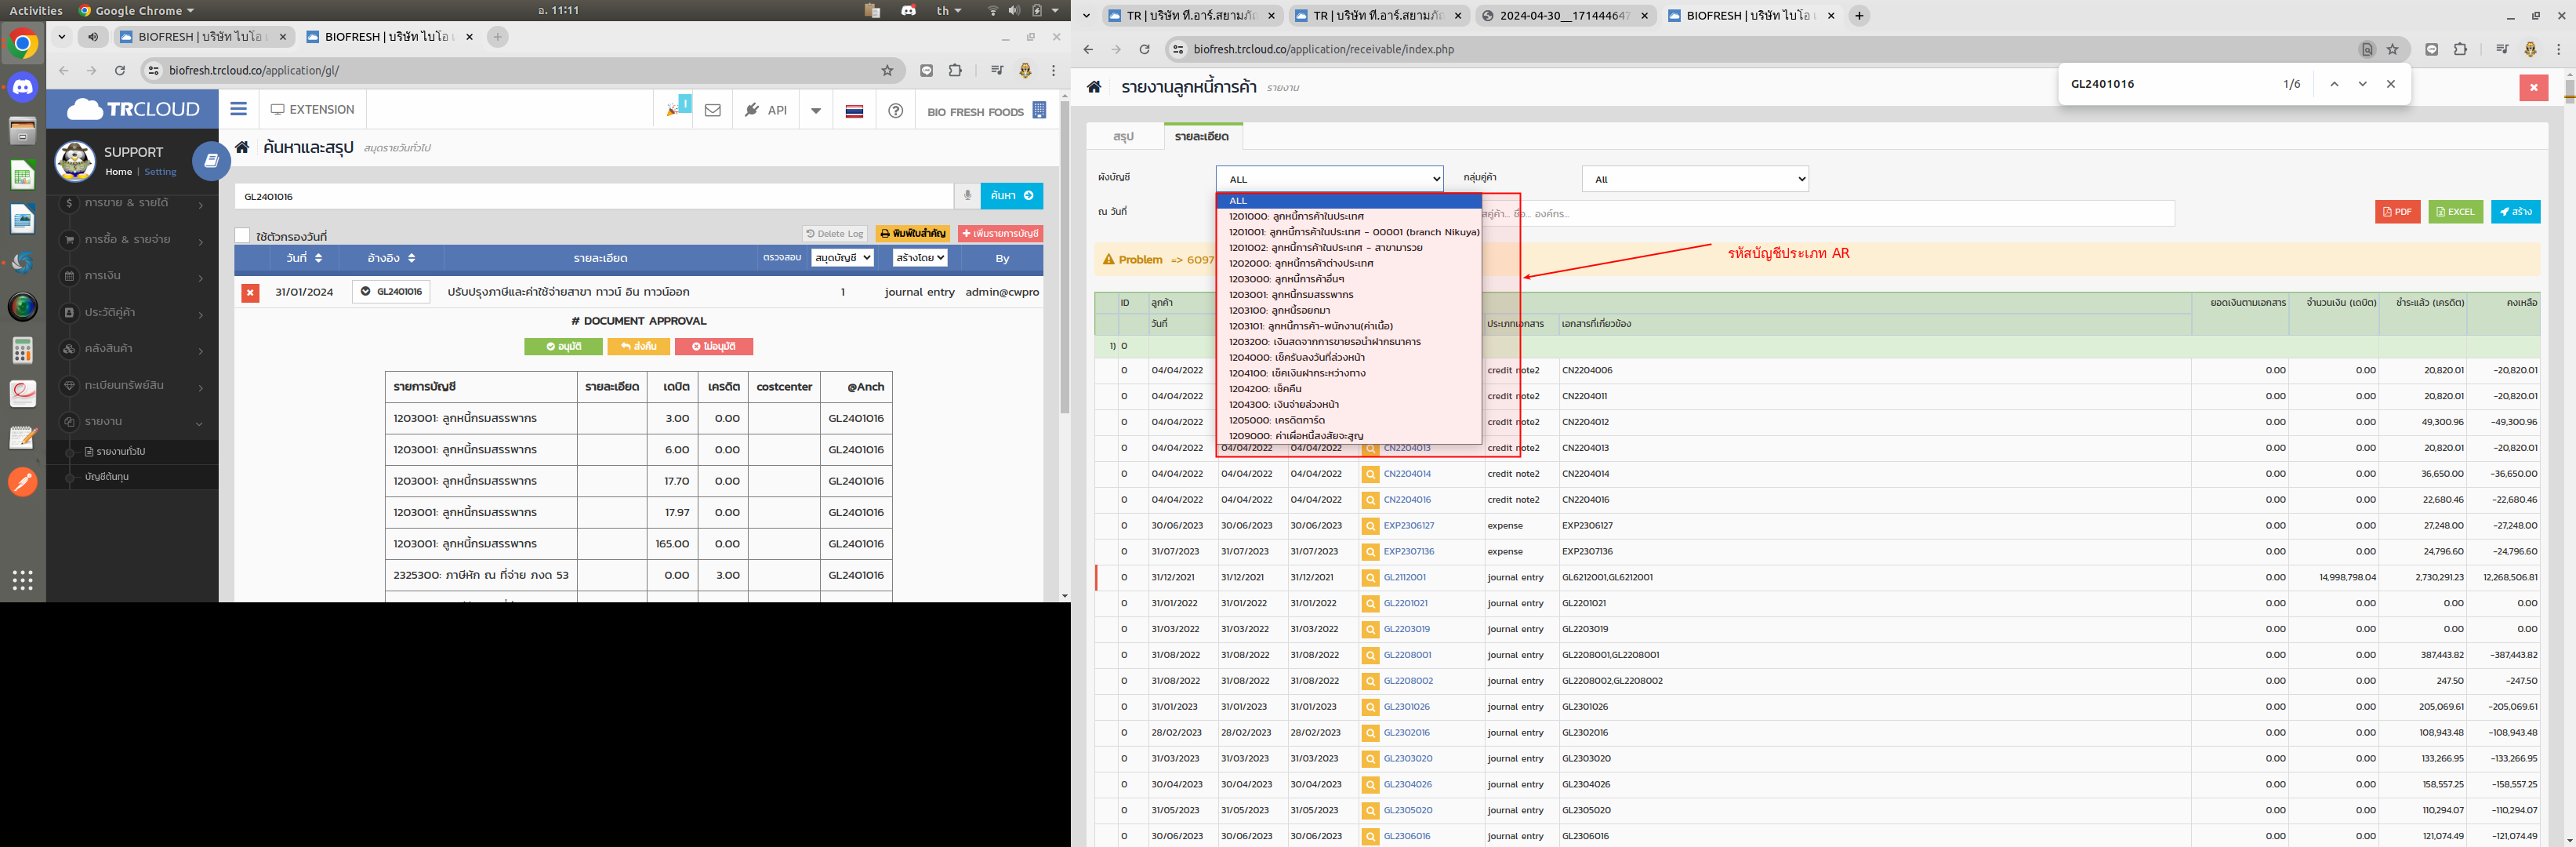Click the home icon beside ค้นหาและสรุป
The height and width of the screenshot is (847, 2576).
click(242, 147)
